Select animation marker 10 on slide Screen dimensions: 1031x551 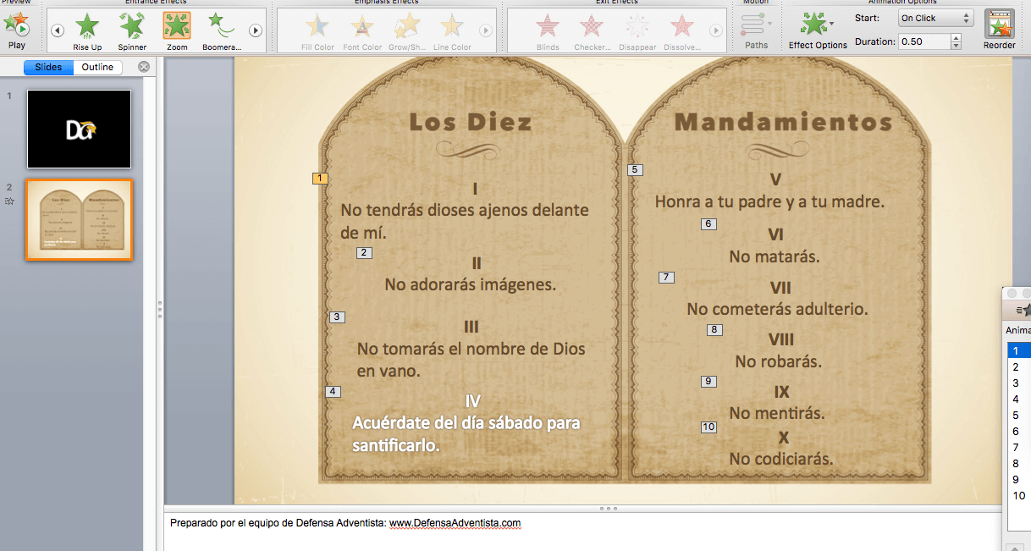(x=708, y=427)
